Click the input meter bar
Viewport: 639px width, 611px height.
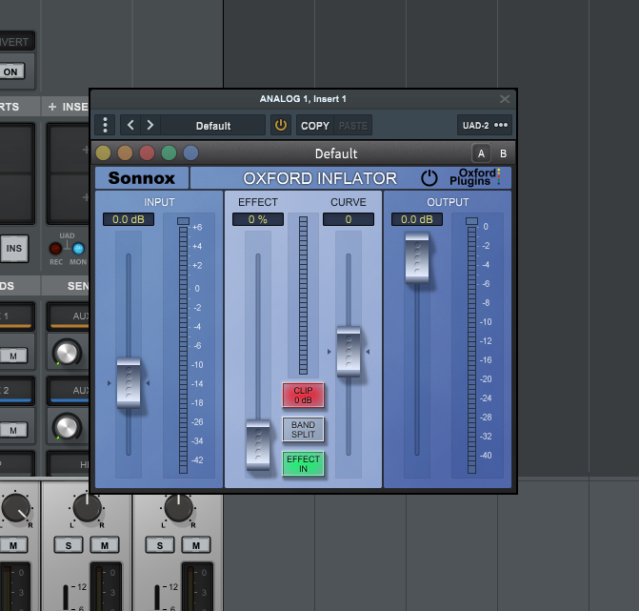184,350
